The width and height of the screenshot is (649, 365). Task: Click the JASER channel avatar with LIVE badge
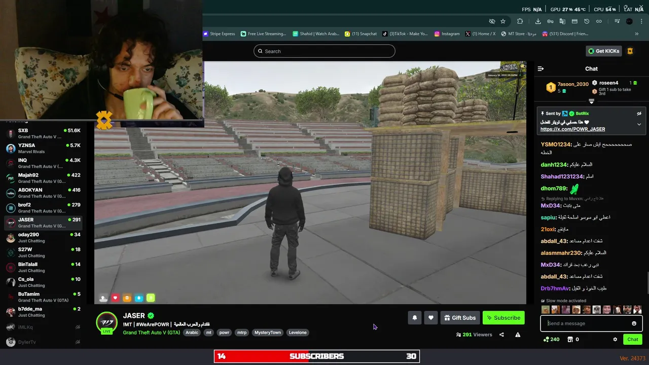tap(106, 323)
